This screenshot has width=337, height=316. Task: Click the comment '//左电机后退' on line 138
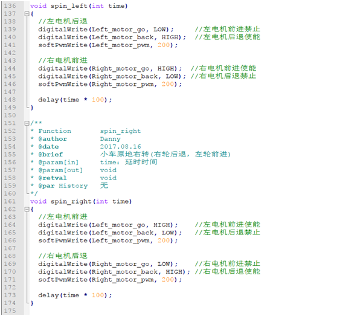[63, 22]
